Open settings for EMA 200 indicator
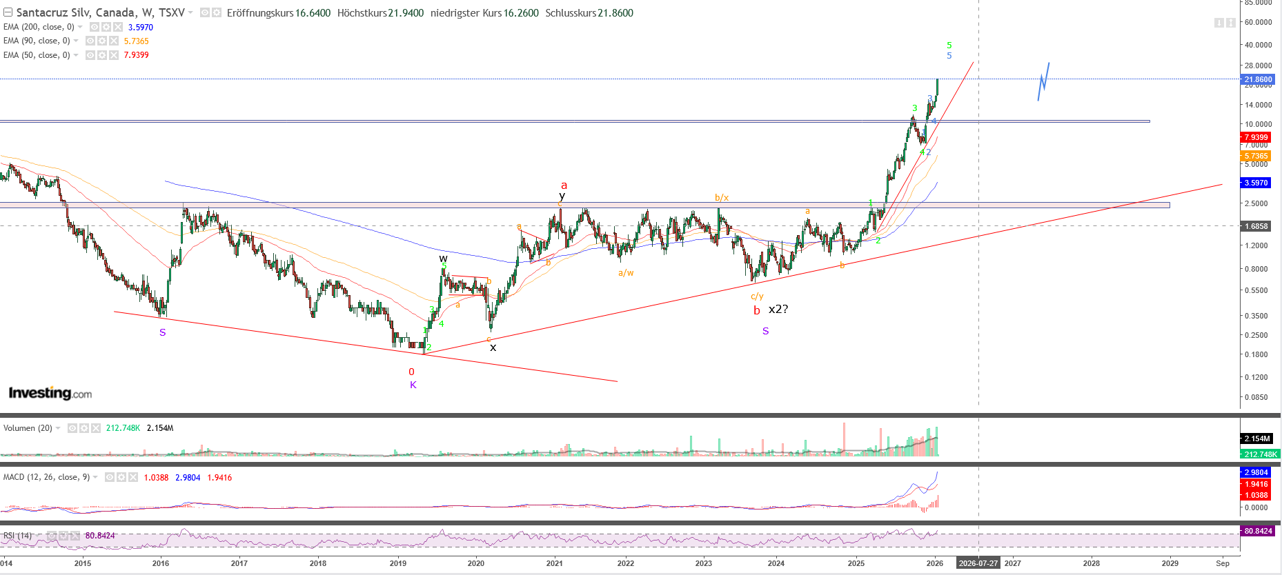The height and width of the screenshot is (575, 1282). 106,27
